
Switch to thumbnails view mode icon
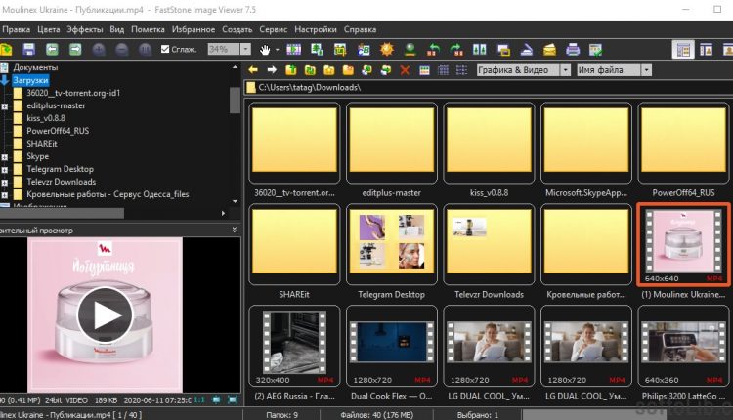[424, 70]
